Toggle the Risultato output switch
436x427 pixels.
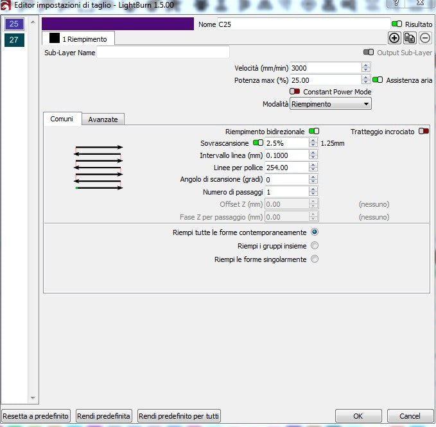tap(397, 24)
